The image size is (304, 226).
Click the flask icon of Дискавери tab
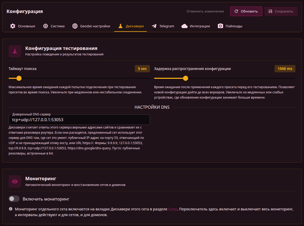[x=121, y=26]
